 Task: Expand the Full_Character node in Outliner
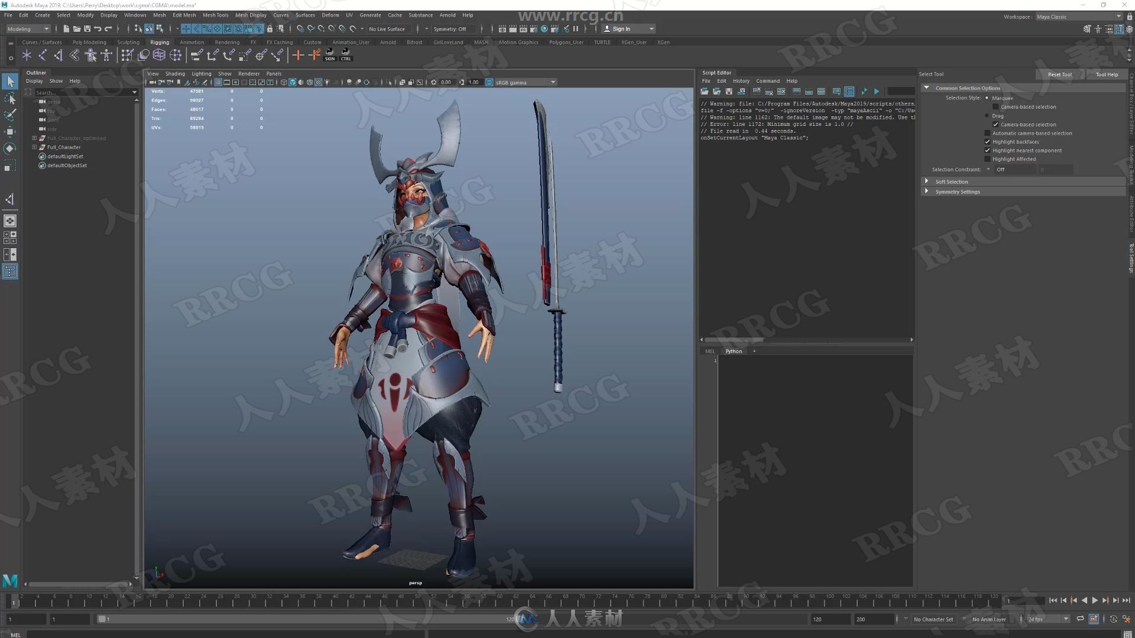click(x=34, y=147)
